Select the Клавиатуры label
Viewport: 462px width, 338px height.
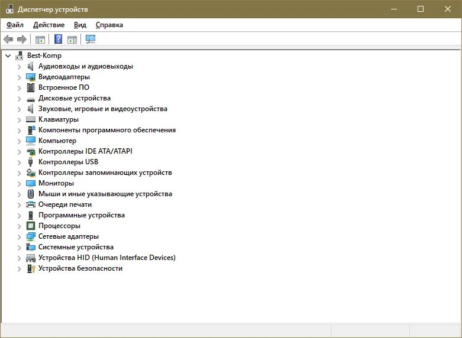click(x=59, y=119)
